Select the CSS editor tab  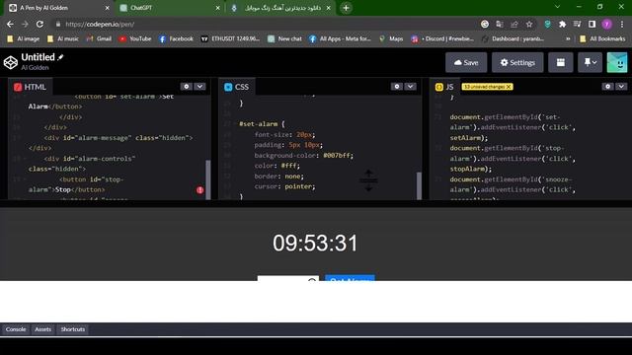[x=237, y=87]
